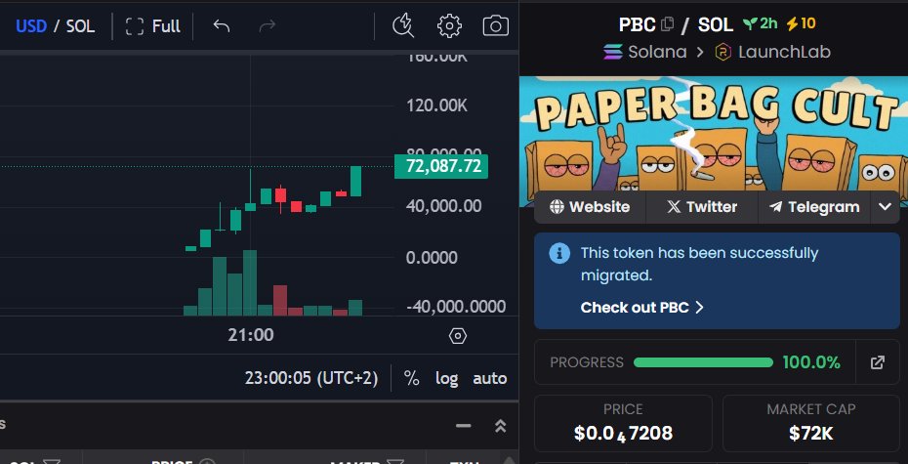Image resolution: width=908 pixels, height=464 pixels.
Task: Open the progress external link icon
Action: click(878, 362)
